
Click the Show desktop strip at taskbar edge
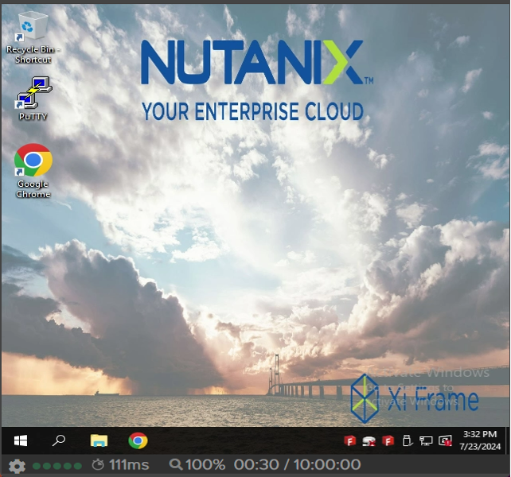(x=507, y=440)
